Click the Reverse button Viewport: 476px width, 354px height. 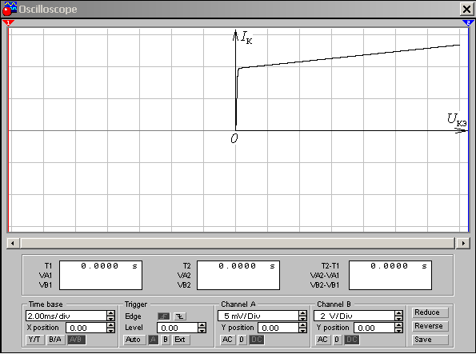[x=430, y=326]
